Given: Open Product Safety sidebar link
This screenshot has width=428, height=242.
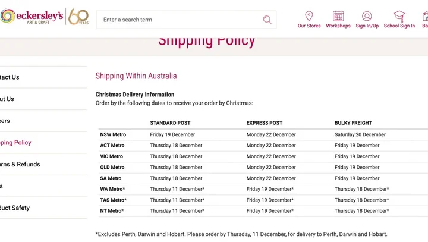Looking at the screenshot, I should click(x=15, y=208).
